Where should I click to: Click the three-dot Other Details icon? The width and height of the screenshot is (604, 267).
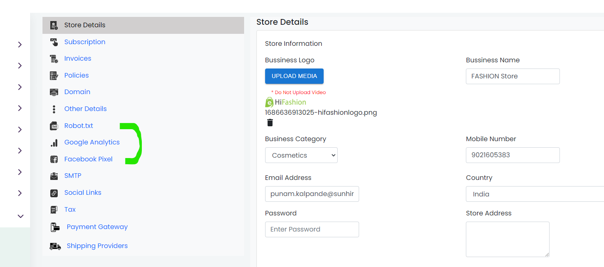[54, 109]
